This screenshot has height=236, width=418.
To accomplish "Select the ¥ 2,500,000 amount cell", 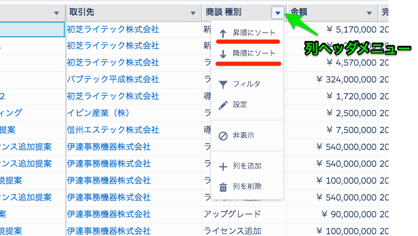I will 332,113.
